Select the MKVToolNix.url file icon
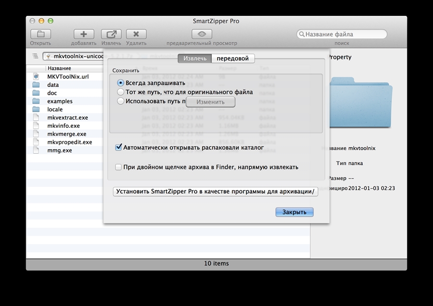The image size is (433, 306). click(36, 77)
